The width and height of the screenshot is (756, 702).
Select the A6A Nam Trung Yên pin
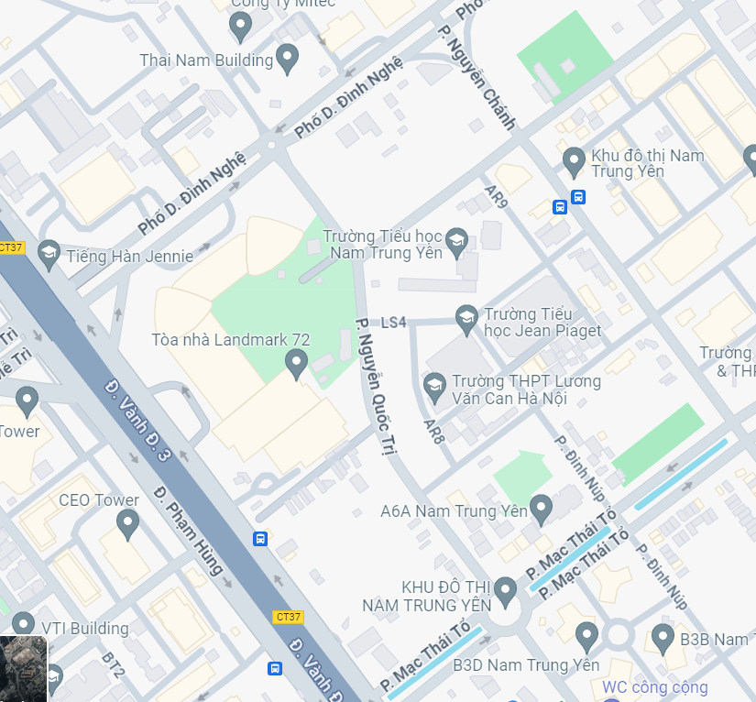point(541,510)
